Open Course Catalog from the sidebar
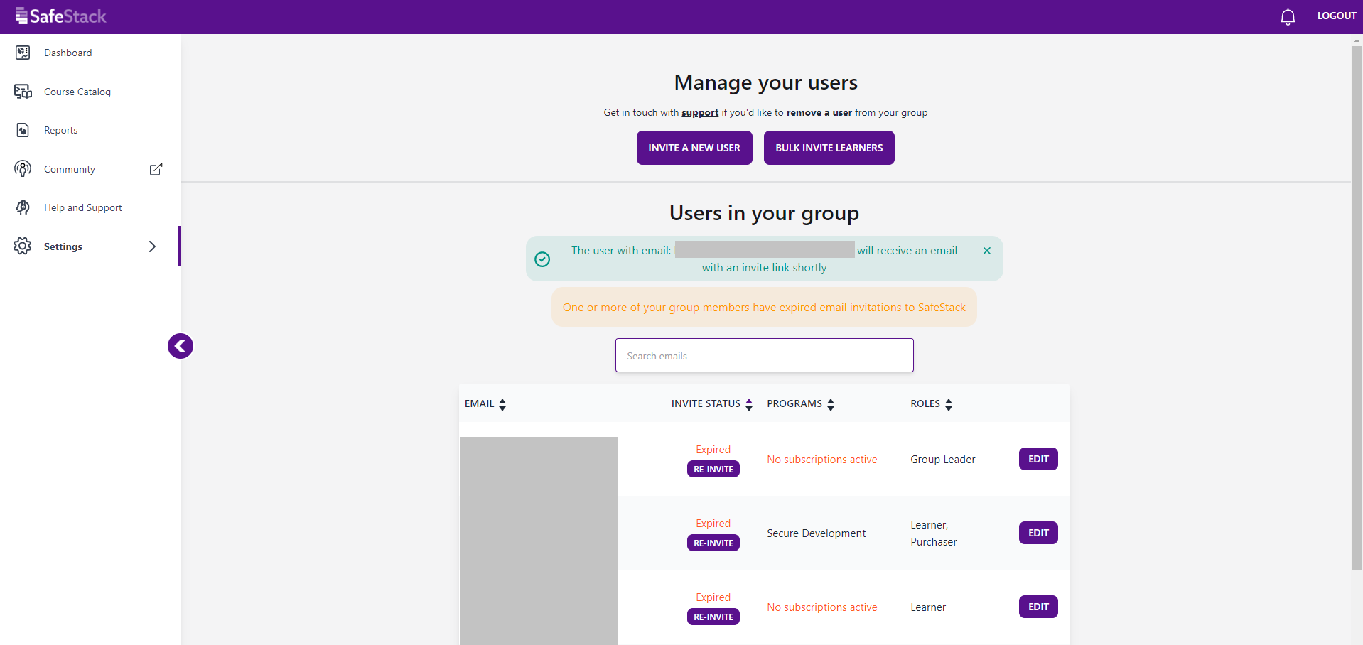 [x=77, y=92]
